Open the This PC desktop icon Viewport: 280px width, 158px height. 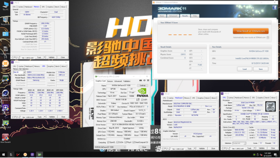click(5, 5)
